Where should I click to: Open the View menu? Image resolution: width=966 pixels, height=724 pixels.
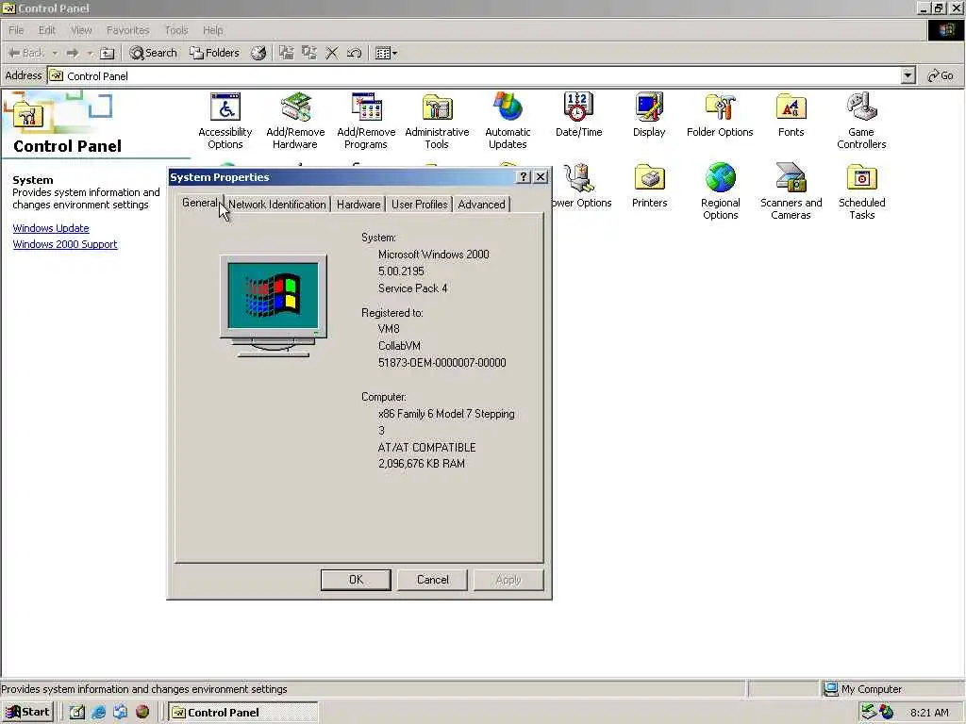coord(81,30)
